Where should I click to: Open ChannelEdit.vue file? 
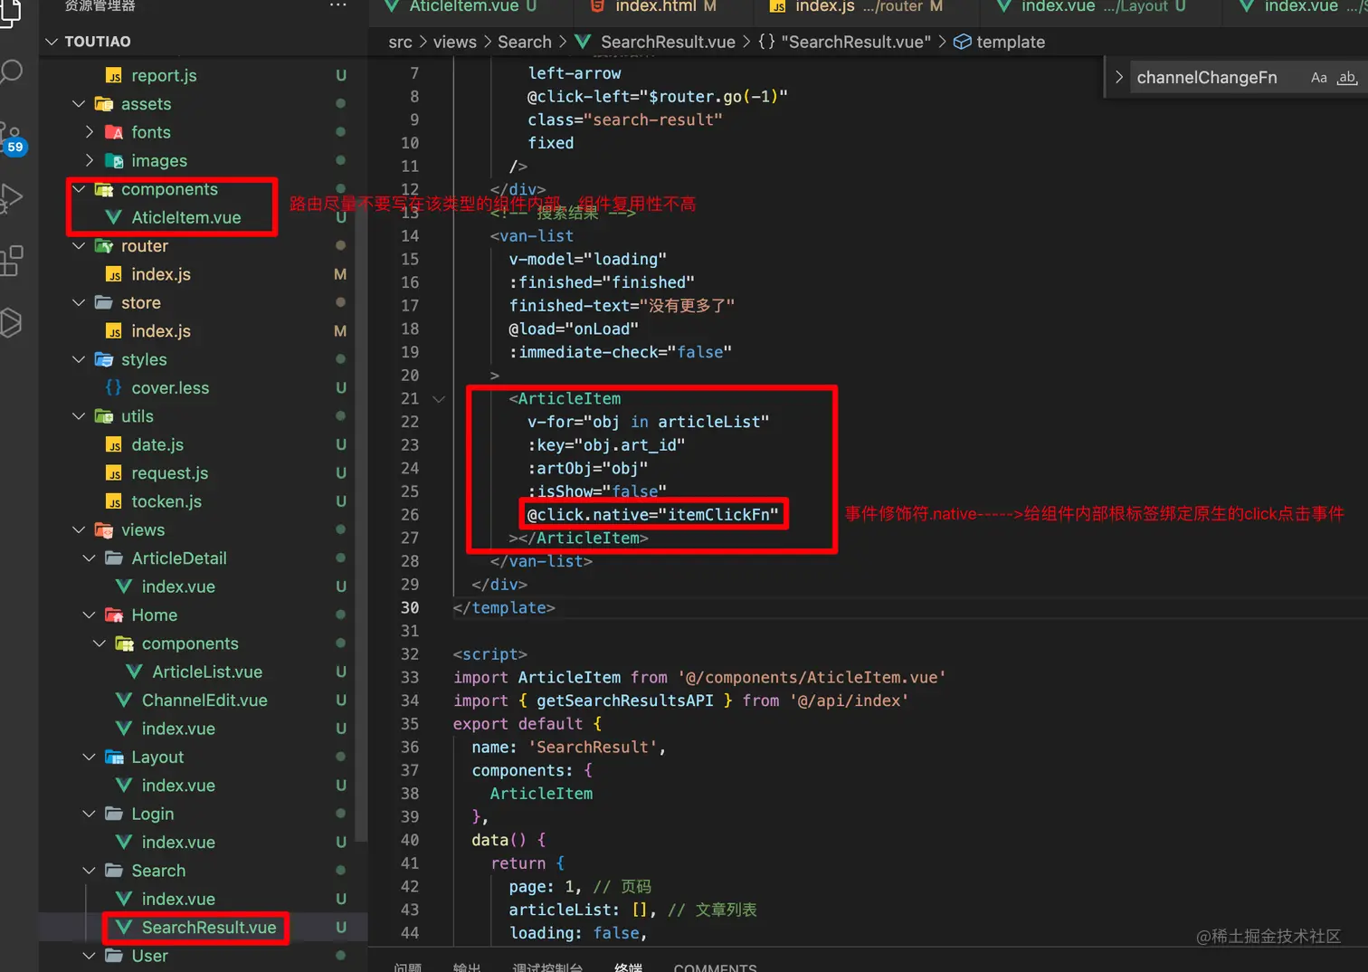204,700
